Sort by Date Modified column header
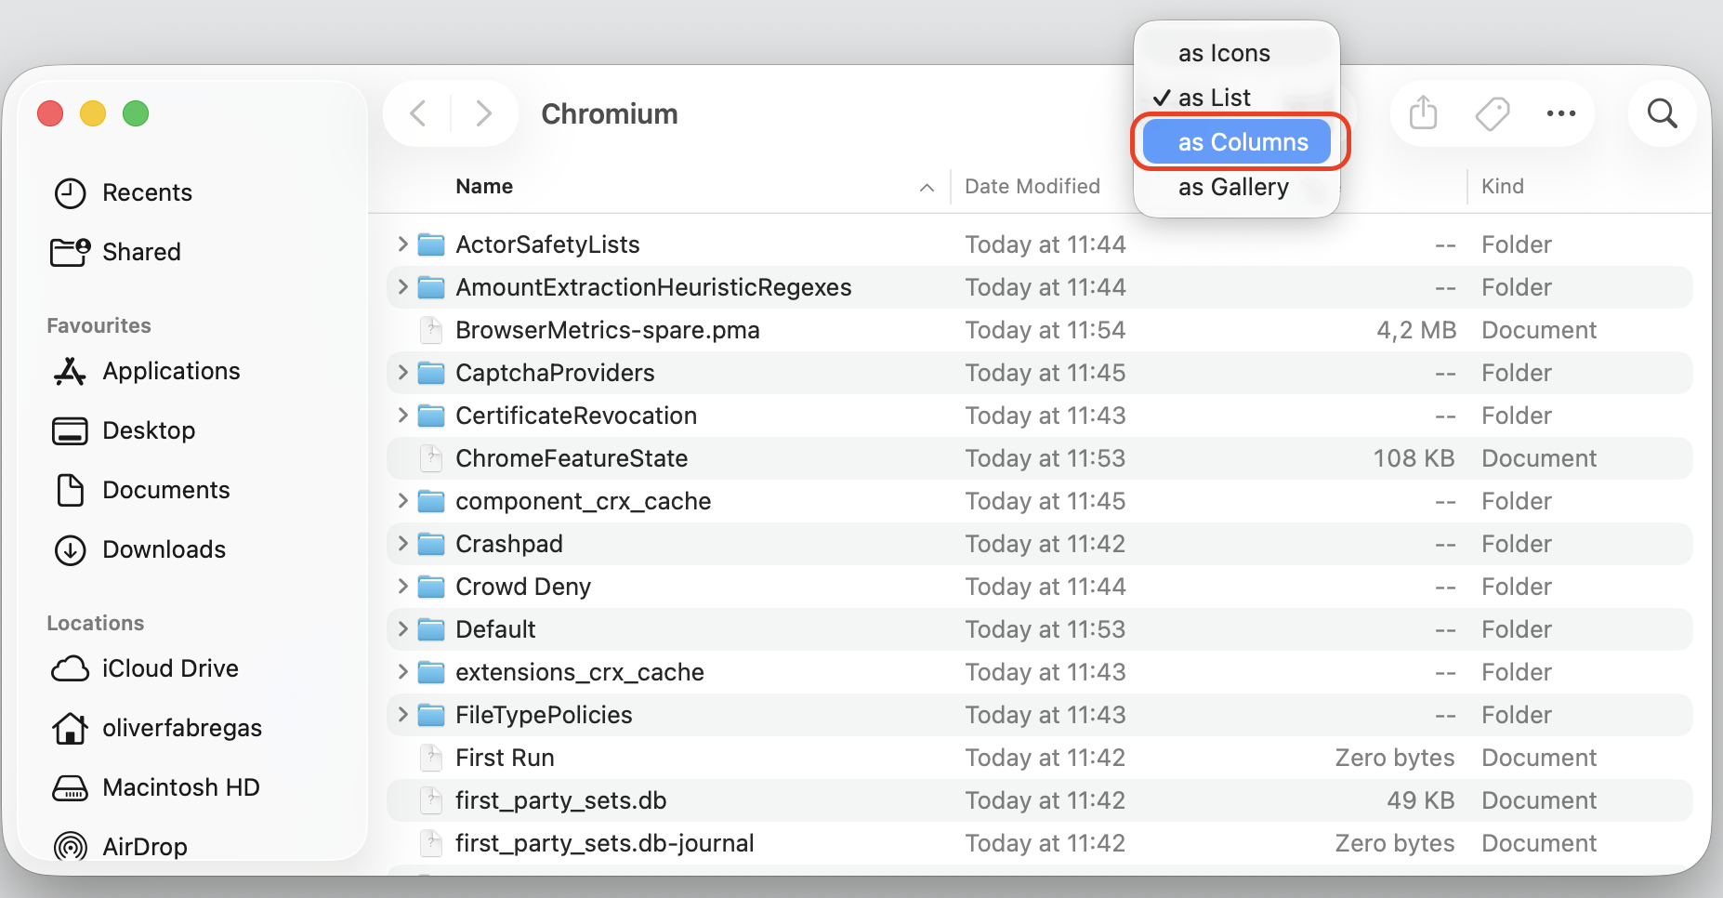Viewport: 1723px width, 898px height. coord(1032,187)
